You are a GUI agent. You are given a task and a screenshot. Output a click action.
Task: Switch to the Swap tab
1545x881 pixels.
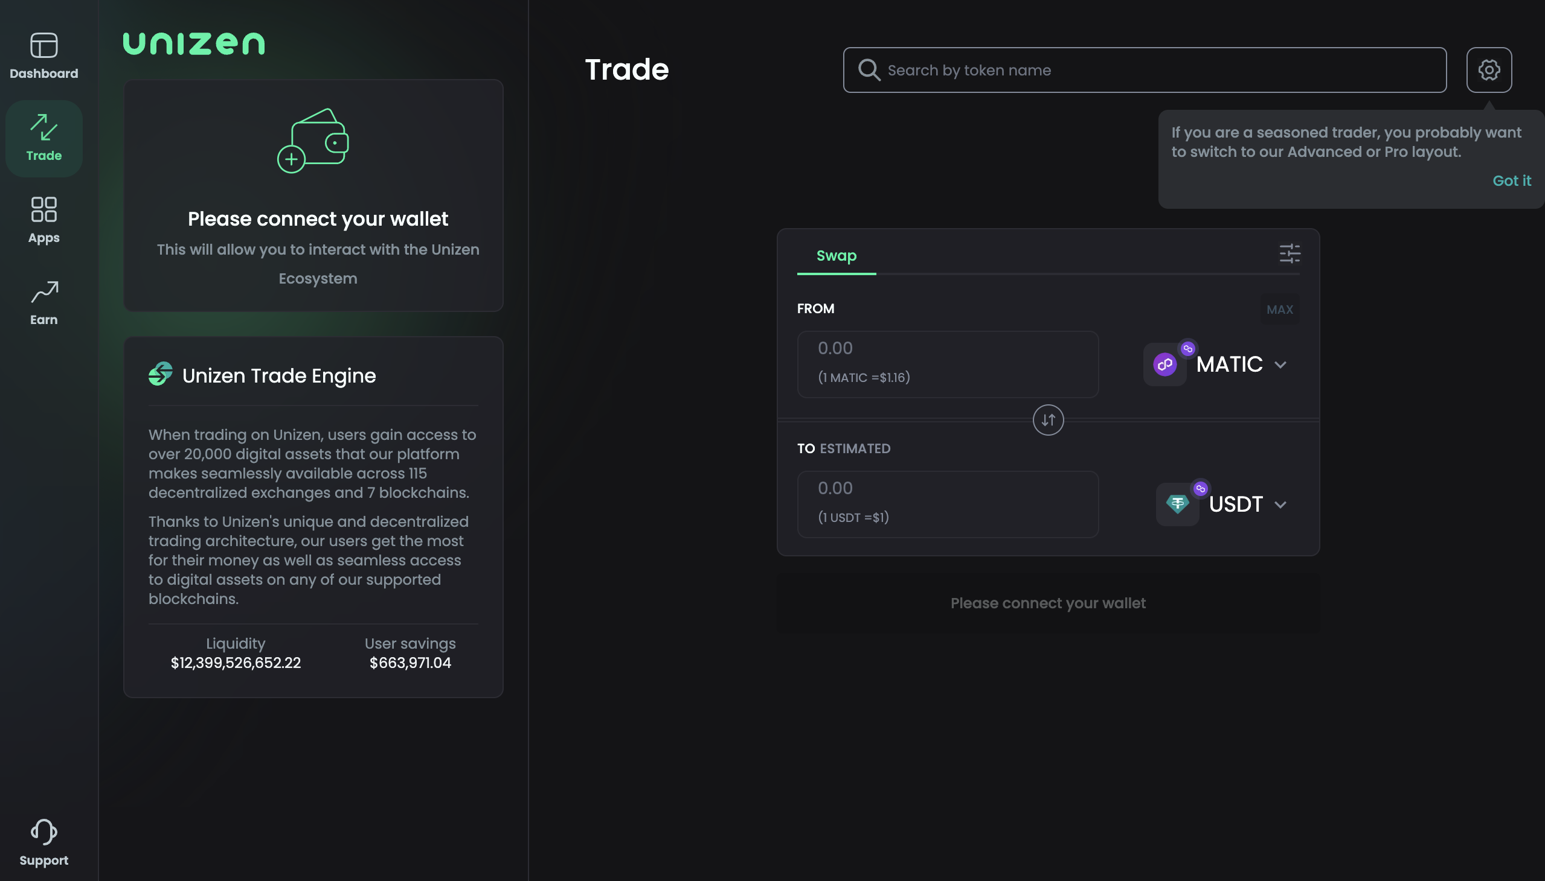[836, 256]
